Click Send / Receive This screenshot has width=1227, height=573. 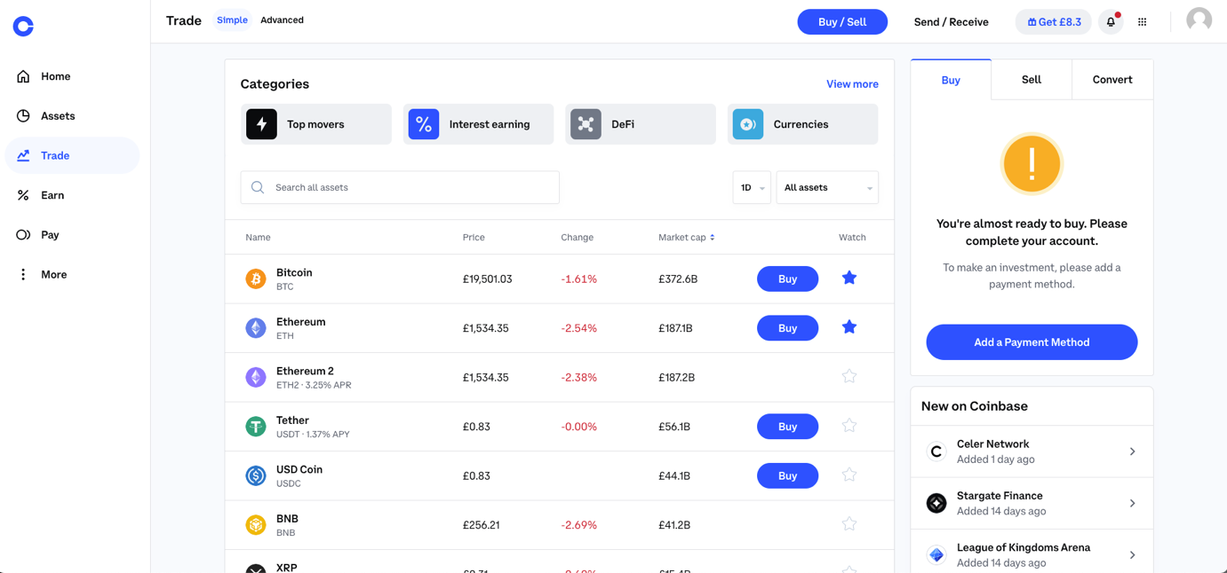coord(951,22)
